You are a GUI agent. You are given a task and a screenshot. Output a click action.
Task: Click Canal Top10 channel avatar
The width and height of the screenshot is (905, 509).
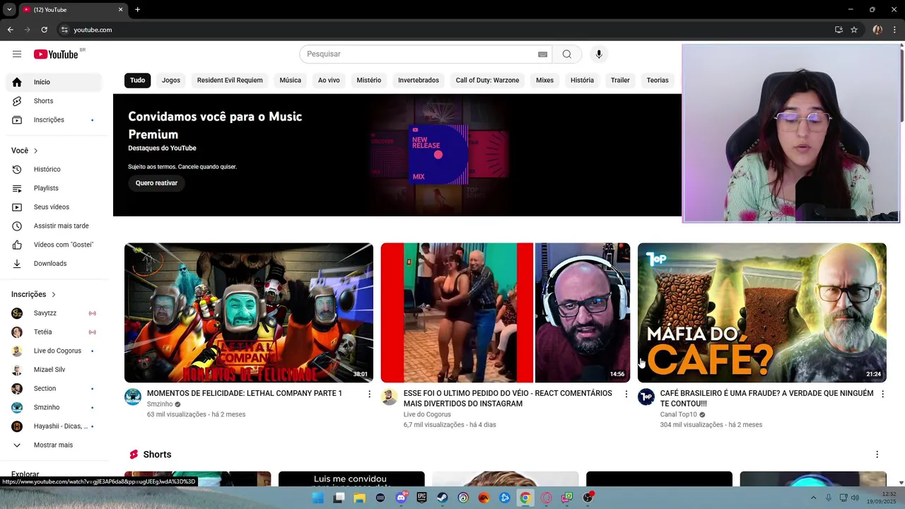pos(646,397)
